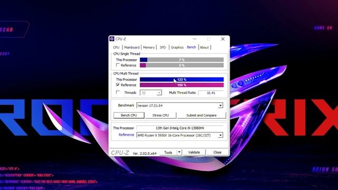Select the Bench tab
Image resolution: width=338 pixels, height=190 pixels.
191,47
